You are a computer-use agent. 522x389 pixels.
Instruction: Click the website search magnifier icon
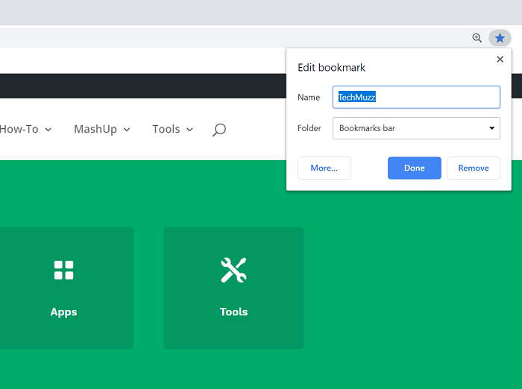219,130
